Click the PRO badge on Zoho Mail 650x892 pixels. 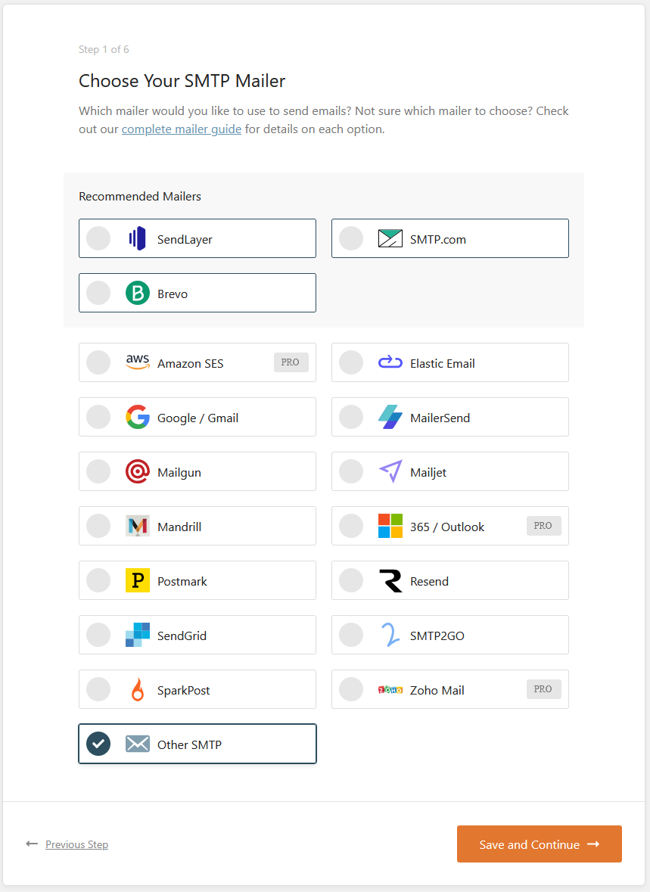[543, 689]
